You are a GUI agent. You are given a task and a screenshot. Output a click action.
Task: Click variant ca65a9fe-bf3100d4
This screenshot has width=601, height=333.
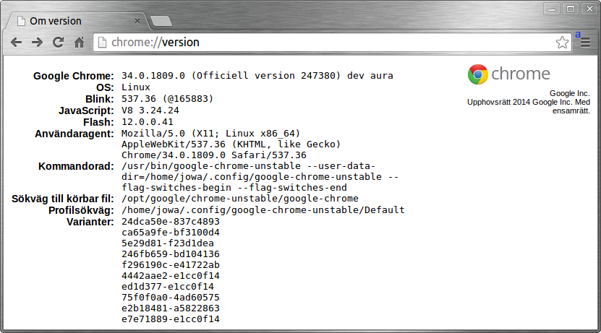[171, 232]
